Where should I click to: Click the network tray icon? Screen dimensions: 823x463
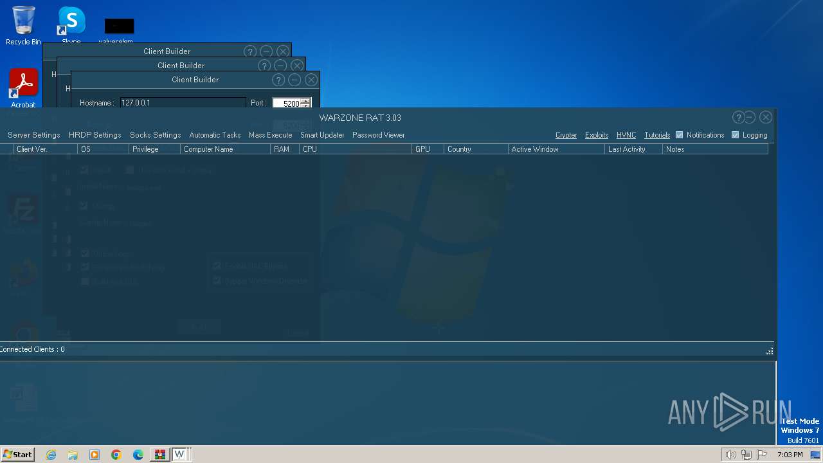tap(746, 455)
